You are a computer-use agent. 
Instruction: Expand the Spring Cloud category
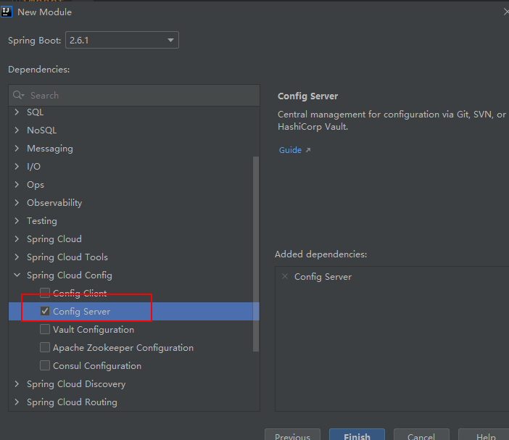[x=17, y=239]
